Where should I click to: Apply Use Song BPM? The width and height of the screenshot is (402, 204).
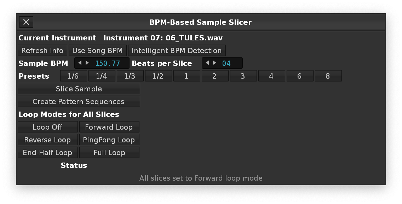coord(97,51)
